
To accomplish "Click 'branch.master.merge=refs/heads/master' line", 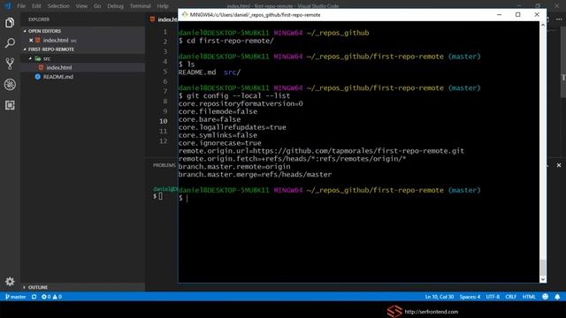I will coord(255,175).
